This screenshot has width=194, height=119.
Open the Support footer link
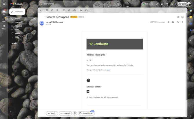(98, 87)
